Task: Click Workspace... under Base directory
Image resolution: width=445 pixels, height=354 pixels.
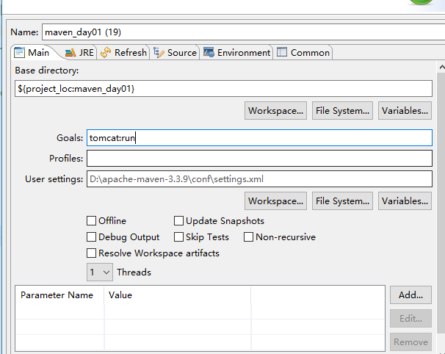Action: pyautogui.click(x=275, y=111)
